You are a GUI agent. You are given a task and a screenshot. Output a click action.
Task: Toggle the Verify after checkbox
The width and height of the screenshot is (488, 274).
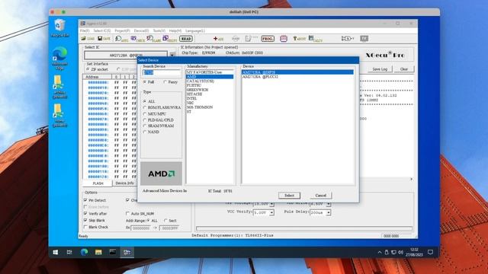[85, 213]
